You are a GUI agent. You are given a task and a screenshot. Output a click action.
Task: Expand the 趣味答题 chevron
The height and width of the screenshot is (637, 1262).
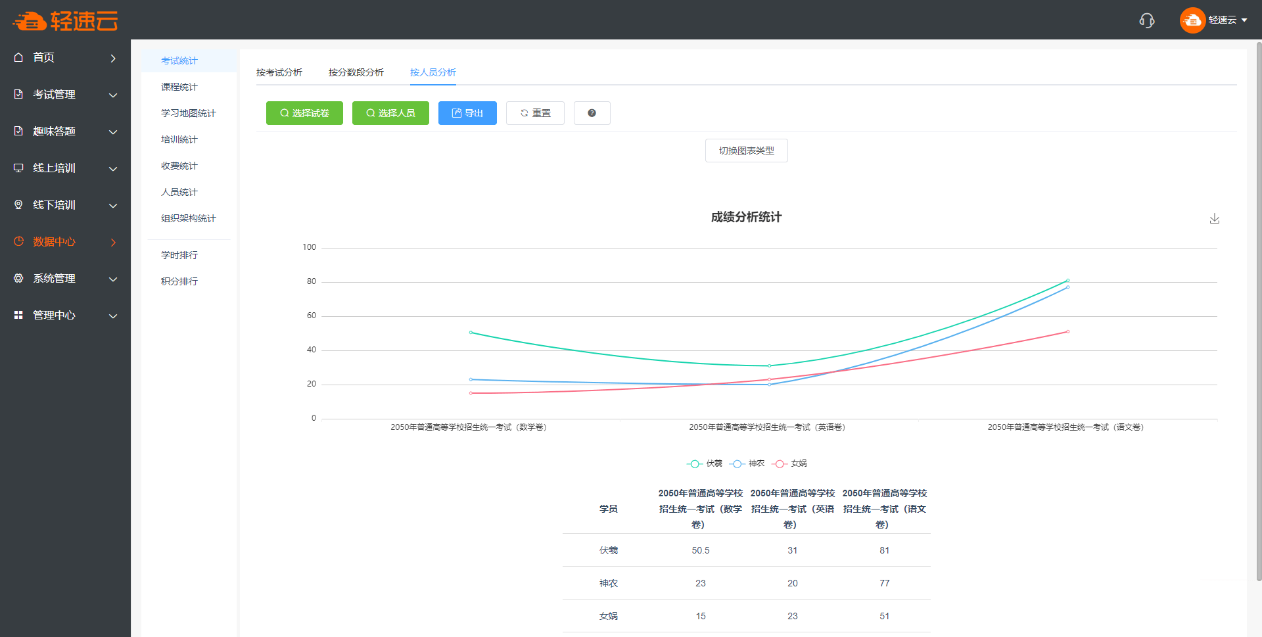[113, 131]
